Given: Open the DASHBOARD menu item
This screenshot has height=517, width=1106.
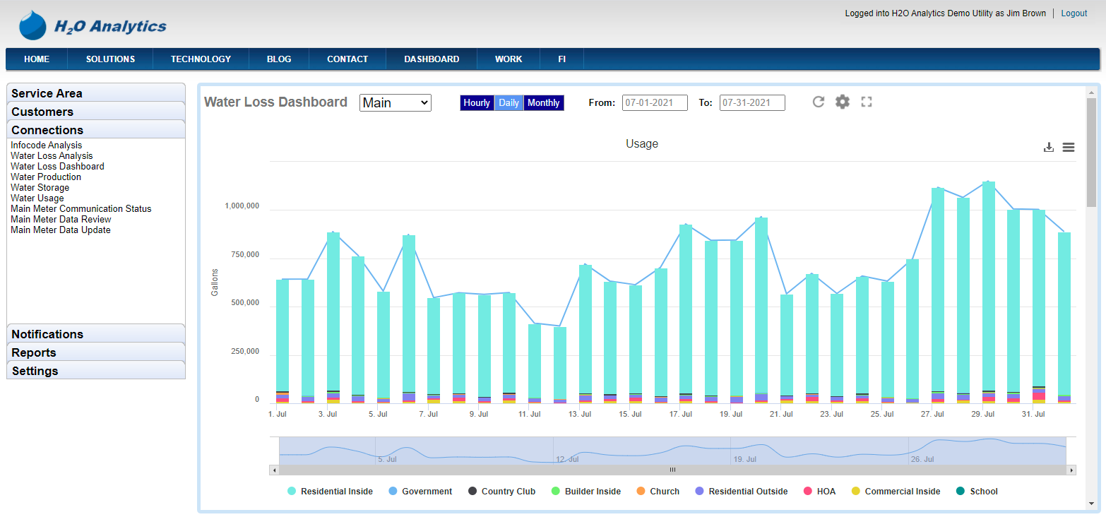Looking at the screenshot, I should pyautogui.click(x=431, y=59).
